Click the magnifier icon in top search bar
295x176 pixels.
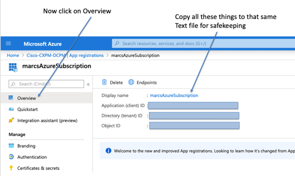pos(117,43)
